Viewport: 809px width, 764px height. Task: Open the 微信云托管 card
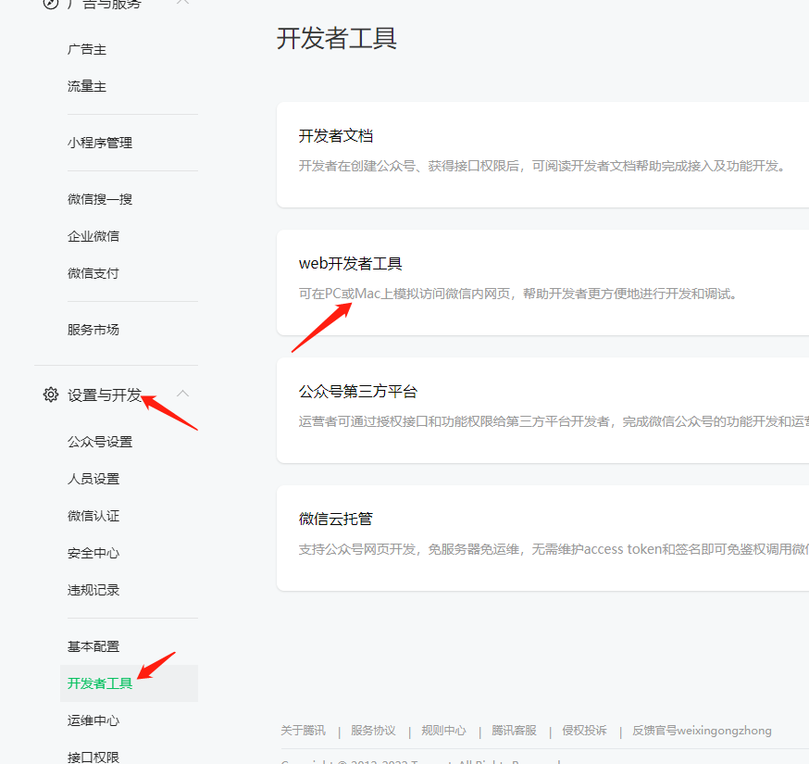tap(542, 538)
